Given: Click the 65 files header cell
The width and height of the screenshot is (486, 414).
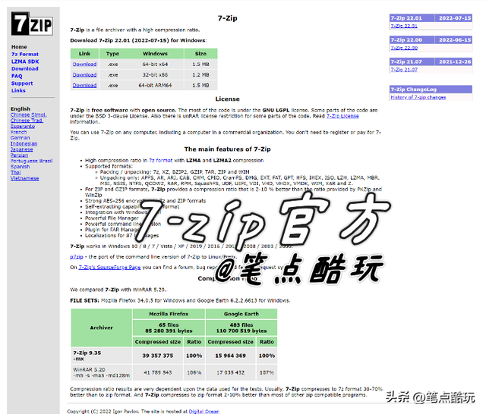Looking at the screenshot, I should tap(169, 328).
